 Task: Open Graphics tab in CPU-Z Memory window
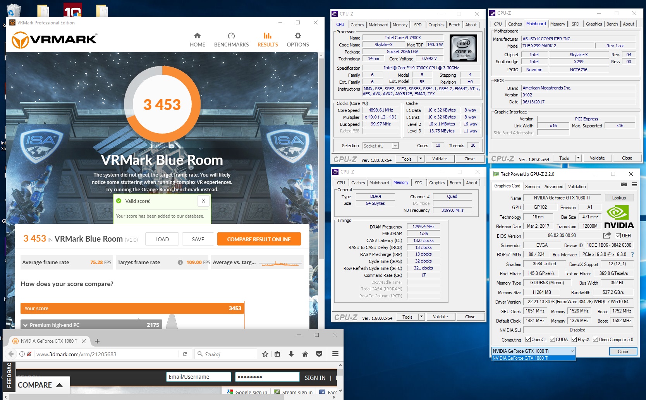(x=437, y=183)
